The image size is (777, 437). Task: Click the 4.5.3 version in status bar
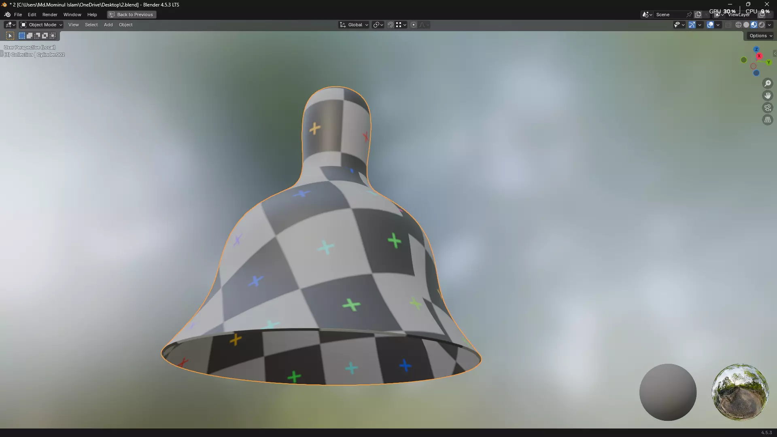(766, 433)
